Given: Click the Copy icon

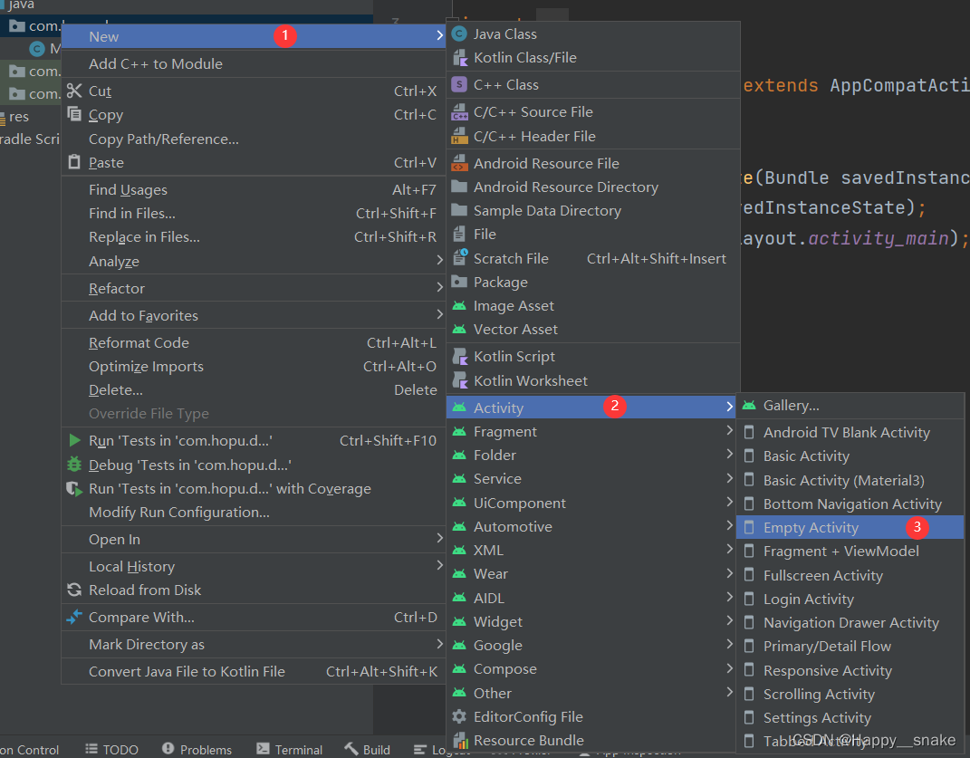Looking at the screenshot, I should [74, 114].
